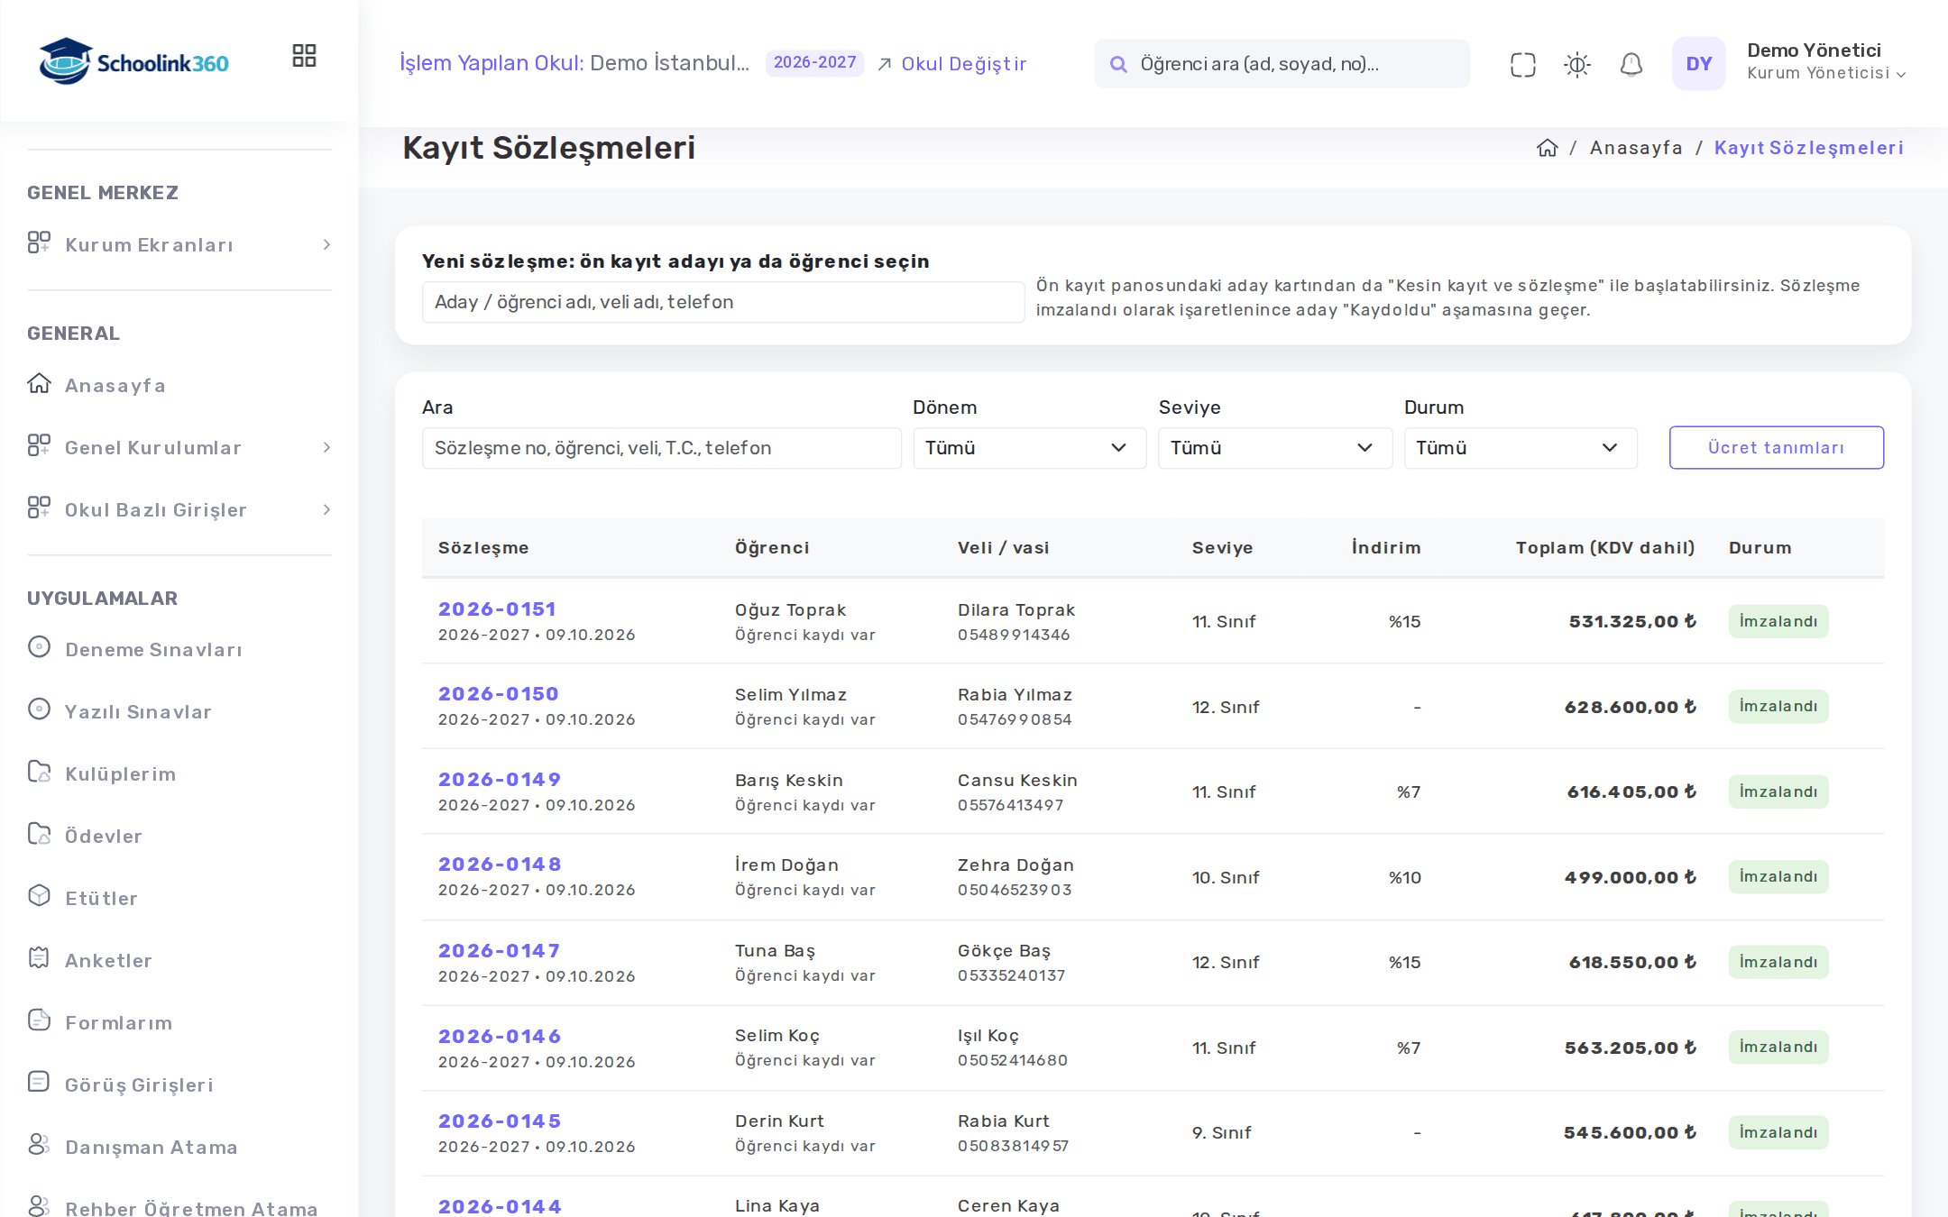Expand Okul Bazlı Girişler submenu

click(179, 509)
